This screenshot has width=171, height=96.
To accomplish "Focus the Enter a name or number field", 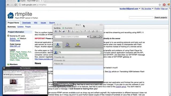I will [72, 37].
